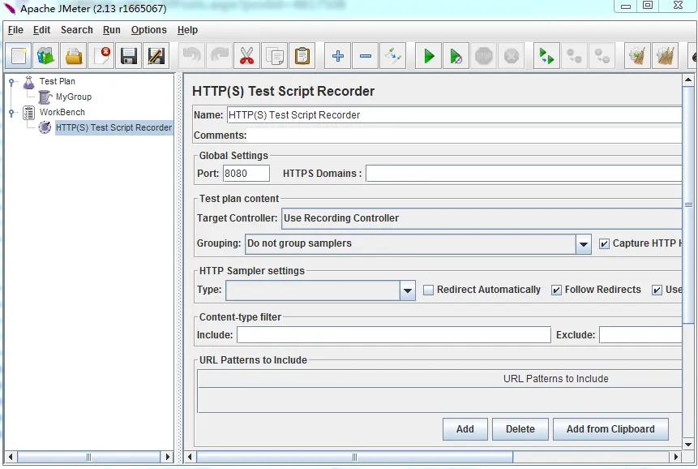Click the Save As pencil icon
This screenshot has width=698, height=469.
click(x=156, y=56)
